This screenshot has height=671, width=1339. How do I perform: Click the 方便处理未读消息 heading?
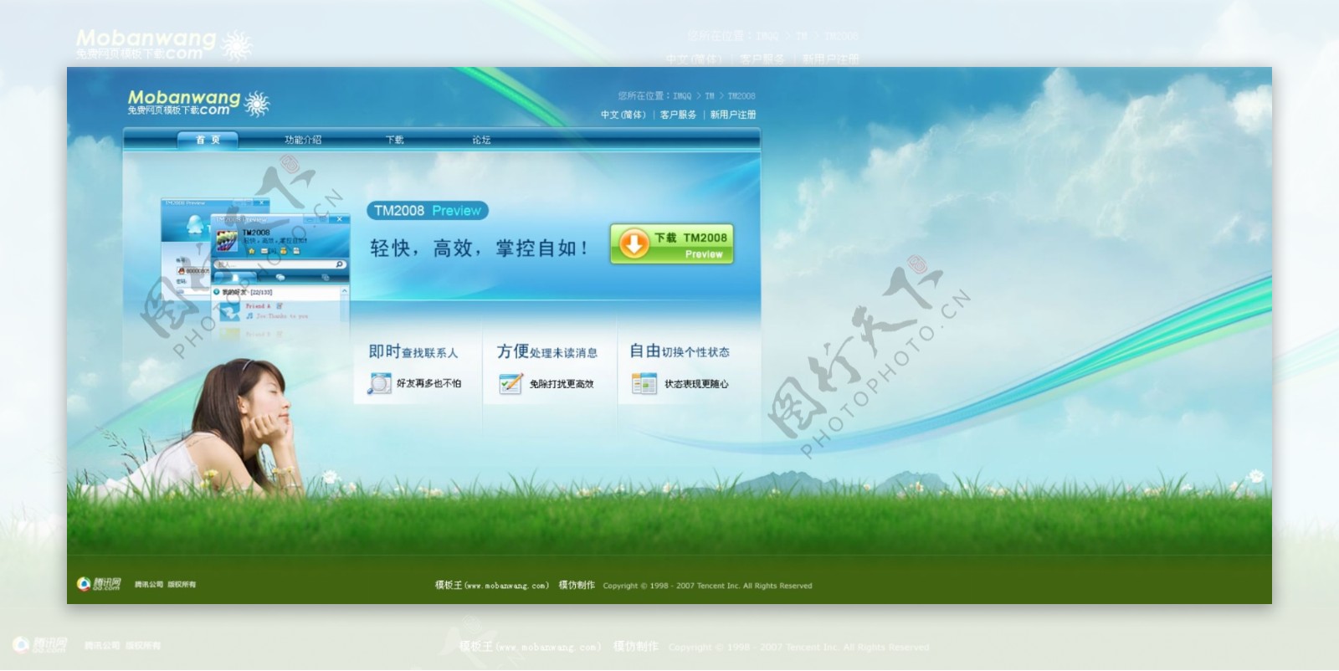click(x=547, y=352)
